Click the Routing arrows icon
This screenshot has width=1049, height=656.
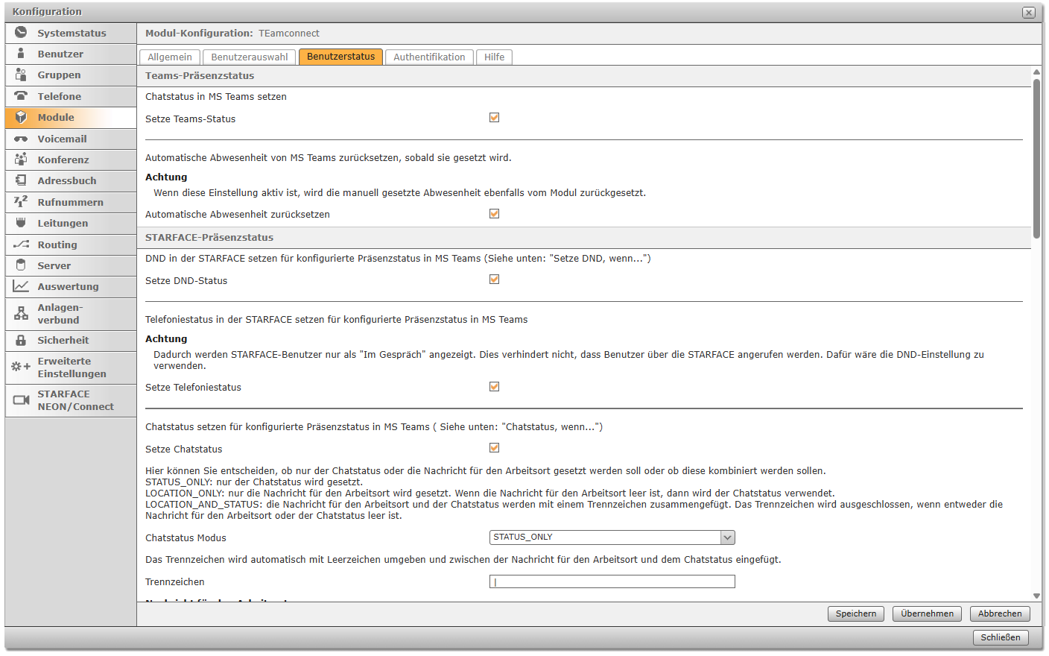(x=21, y=244)
